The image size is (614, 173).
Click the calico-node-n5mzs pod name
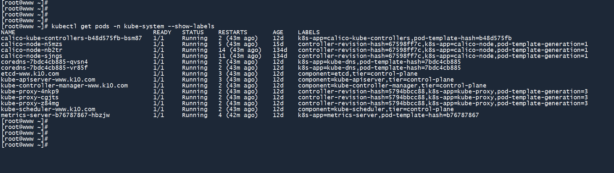(x=32, y=44)
